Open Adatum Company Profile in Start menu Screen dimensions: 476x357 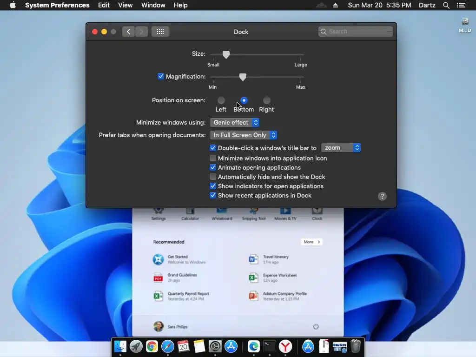tap(278, 296)
